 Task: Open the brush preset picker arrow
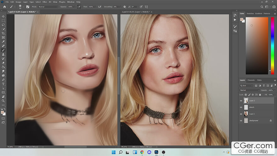tap(24, 7)
